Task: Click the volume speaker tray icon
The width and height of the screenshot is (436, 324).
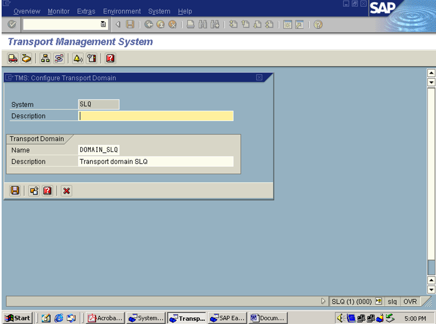Action: 340,318
